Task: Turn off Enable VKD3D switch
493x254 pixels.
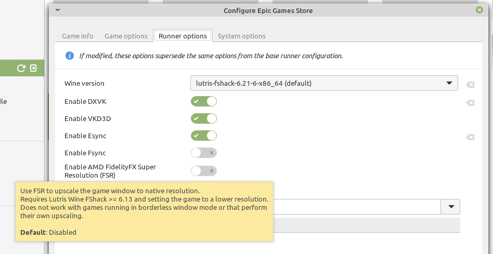Action: point(204,118)
